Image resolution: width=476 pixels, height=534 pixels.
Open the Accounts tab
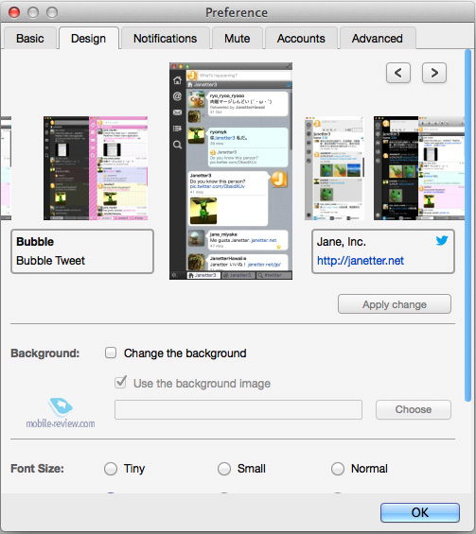tap(301, 39)
